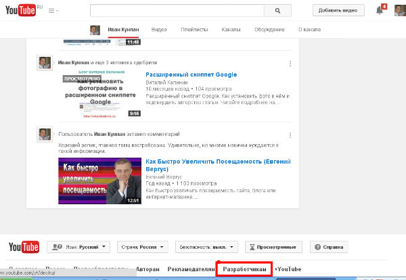Open the video thumbnail with 11:48 duration
Viewport: 406px width, 280px height.
click(x=102, y=42)
